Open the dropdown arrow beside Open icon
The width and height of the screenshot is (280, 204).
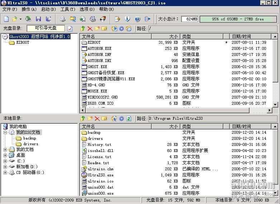[20, 19]
